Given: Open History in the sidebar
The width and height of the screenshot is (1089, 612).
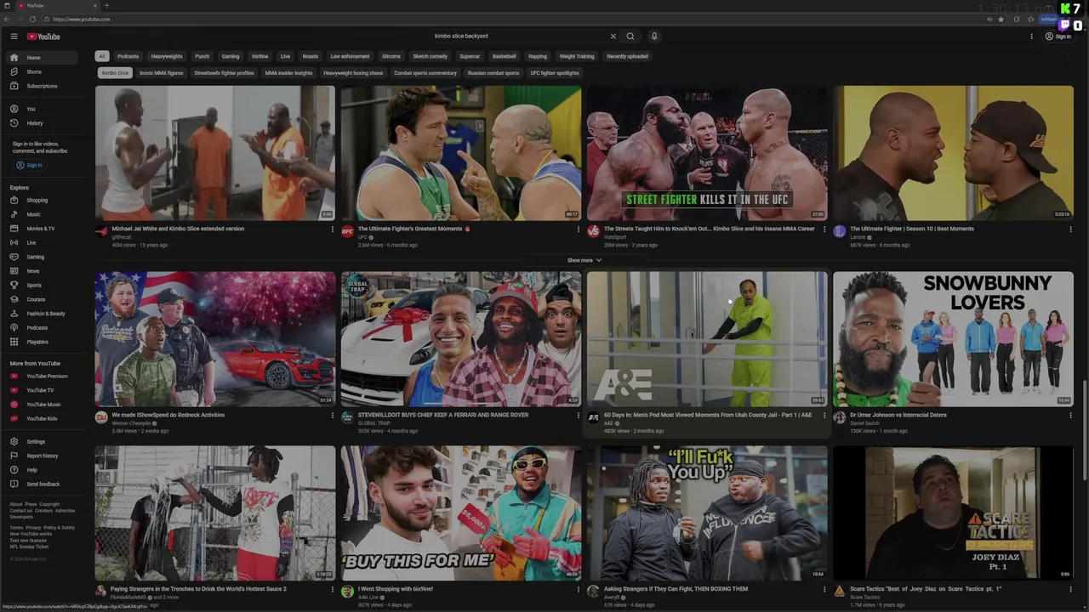Looking at the screenshot, I should tap(43, 123).
